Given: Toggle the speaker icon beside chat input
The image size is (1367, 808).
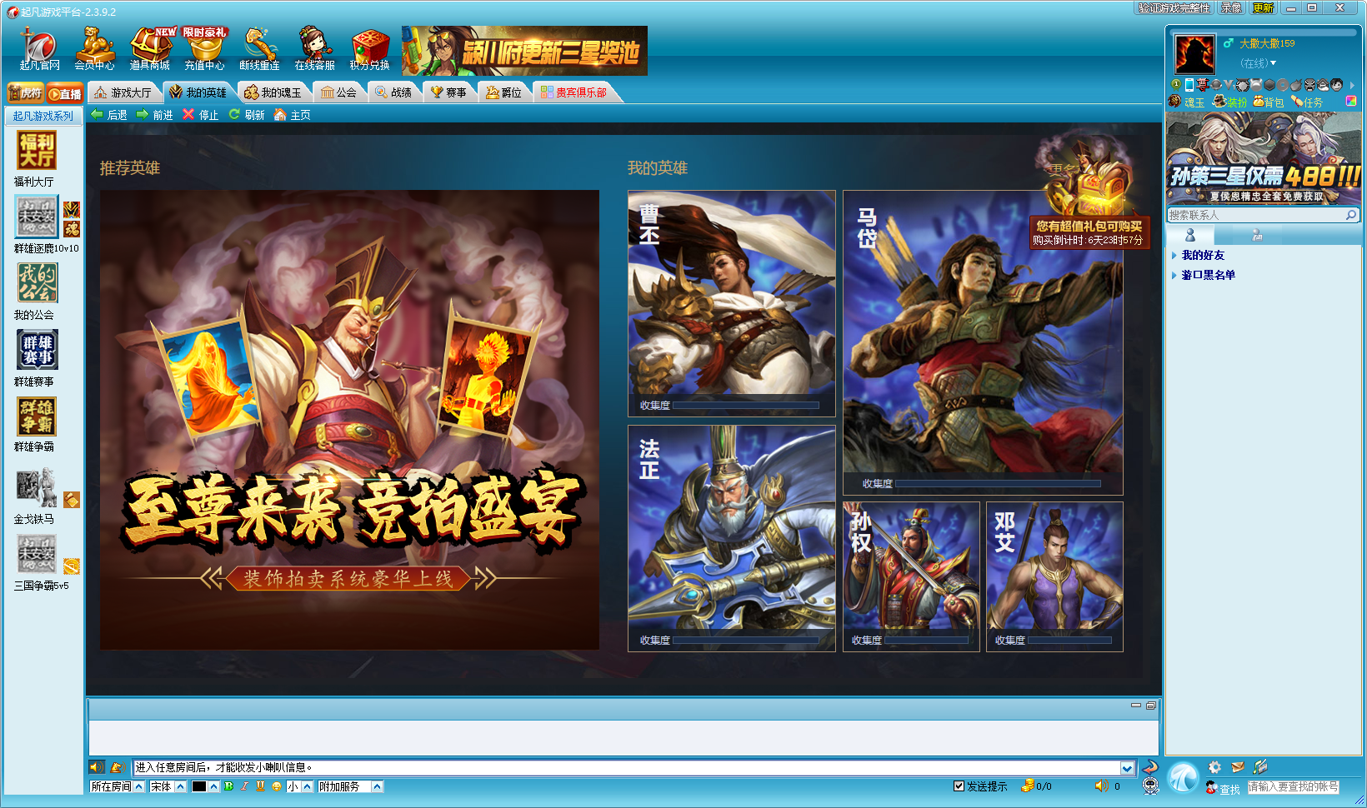Looking at the screenshot, I should 97,767.
